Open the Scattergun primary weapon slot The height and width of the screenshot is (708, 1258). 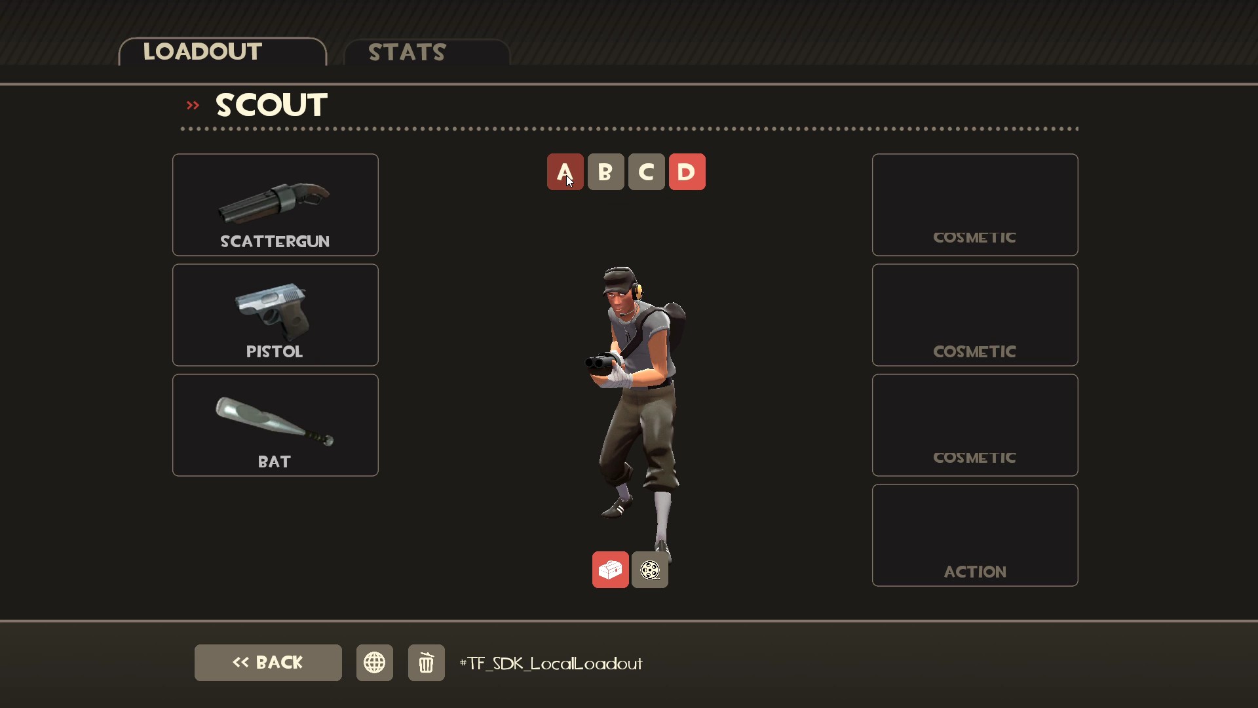275,205
